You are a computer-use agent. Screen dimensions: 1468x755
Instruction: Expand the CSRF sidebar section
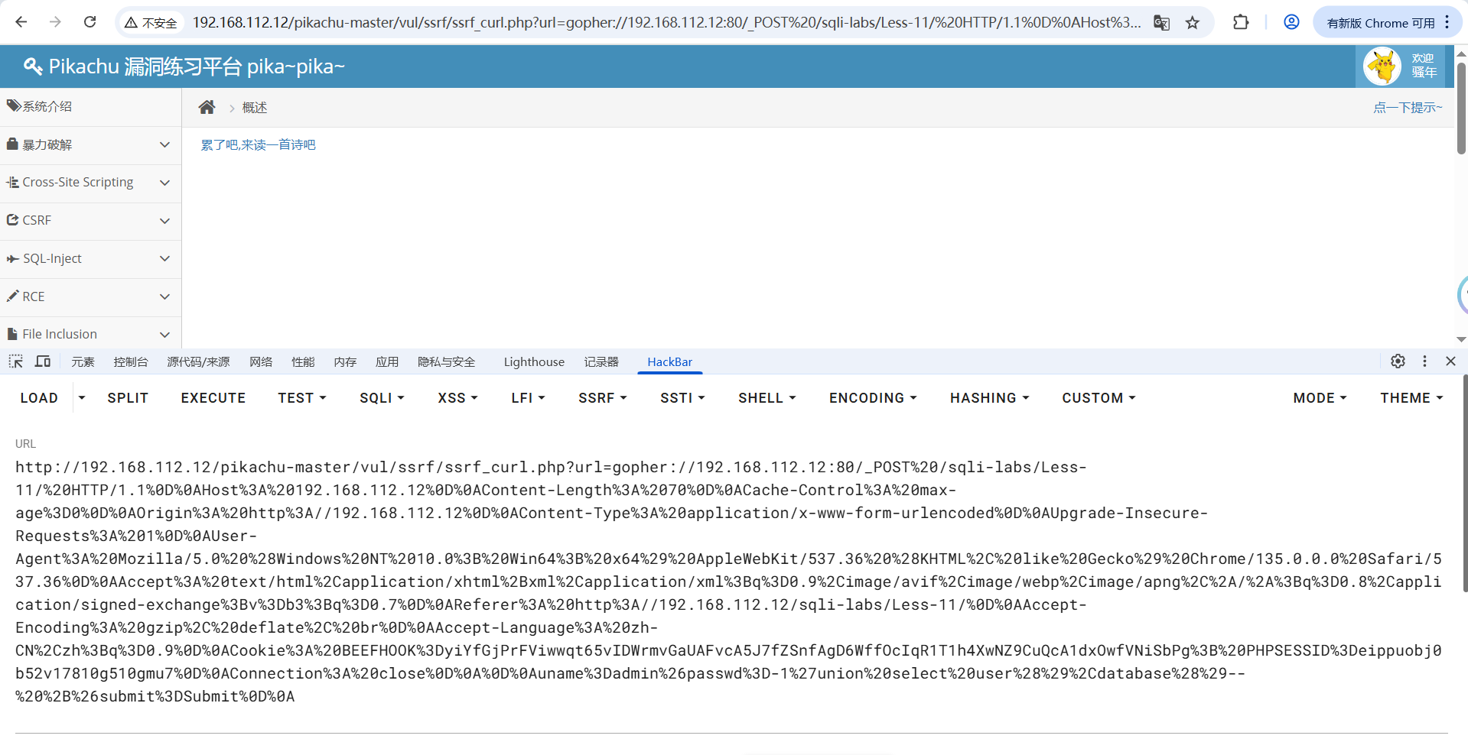click(x=90, y=220)
